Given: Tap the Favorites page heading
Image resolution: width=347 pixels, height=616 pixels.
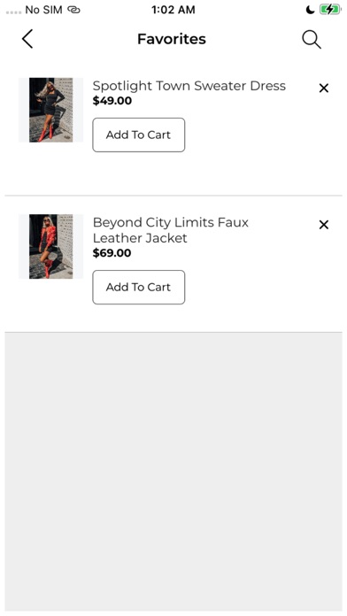Looking at the screenshot, I should coord(172,39).
